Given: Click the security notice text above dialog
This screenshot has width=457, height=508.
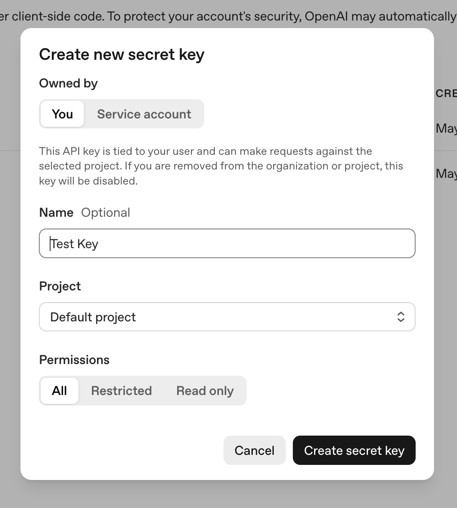Looking at the screenshot, I should click(x=228, y=16).
